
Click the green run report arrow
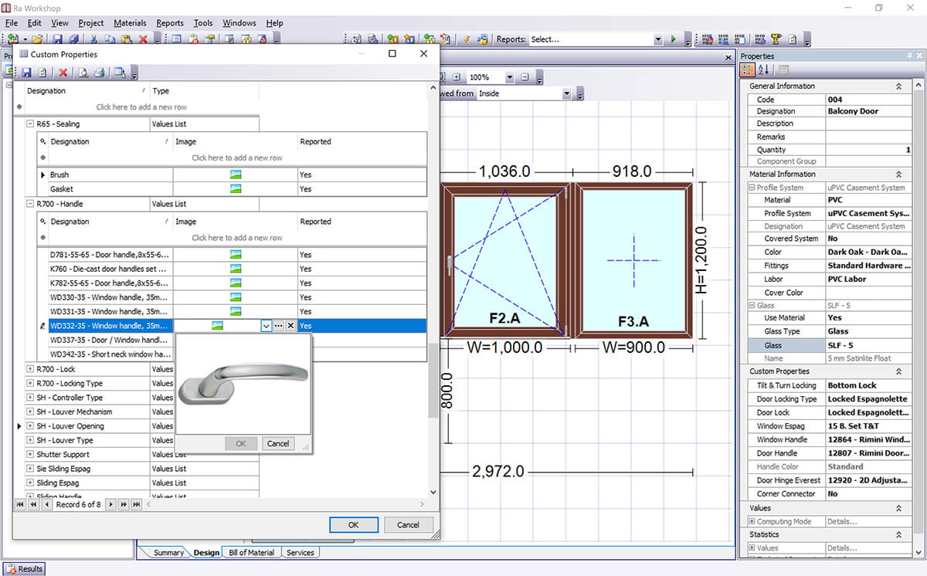(x=674, y=39)
